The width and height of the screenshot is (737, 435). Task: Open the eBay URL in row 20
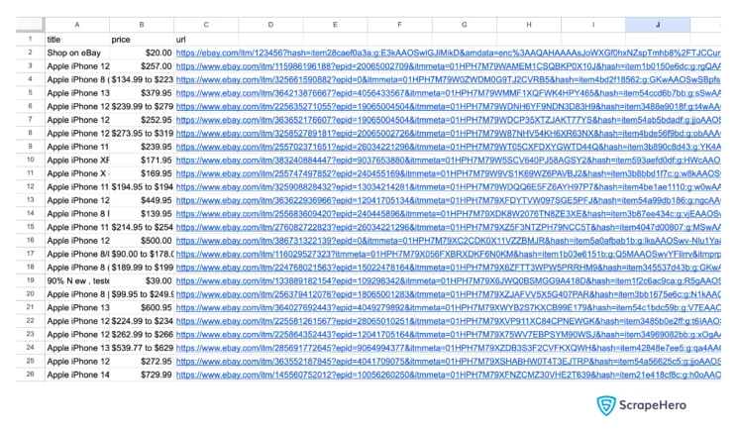click(x=448, y=294)
